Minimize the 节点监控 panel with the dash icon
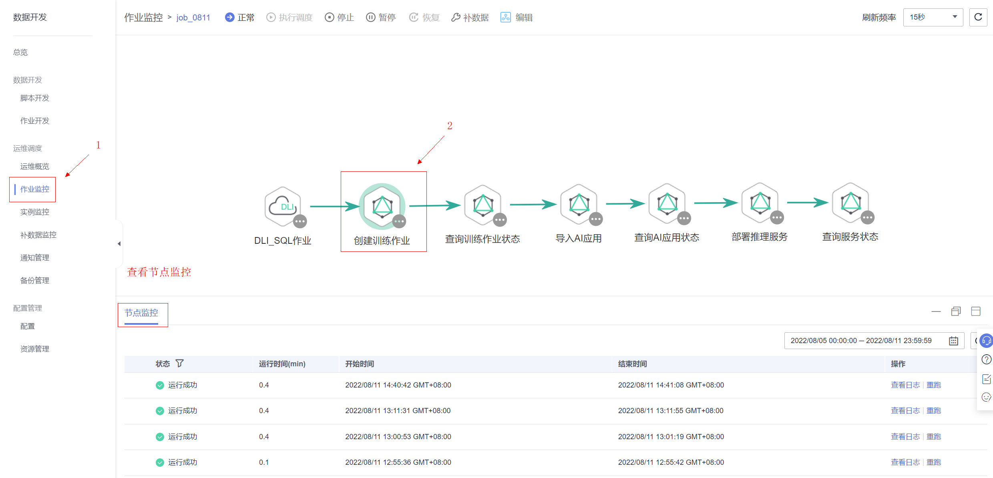The image size is (993, 478). (x=936, y=311)
